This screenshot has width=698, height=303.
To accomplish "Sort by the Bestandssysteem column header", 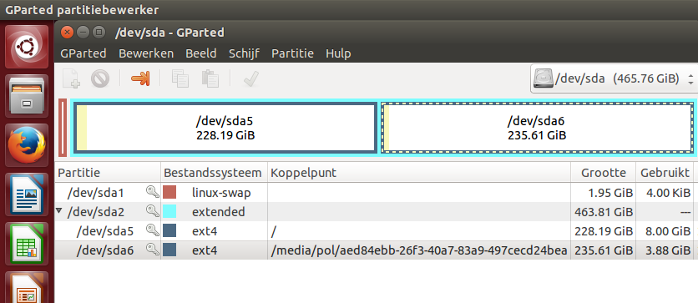I will coord(214,173).
